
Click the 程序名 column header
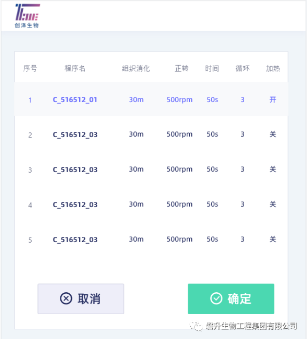click(x=75, y=68)
